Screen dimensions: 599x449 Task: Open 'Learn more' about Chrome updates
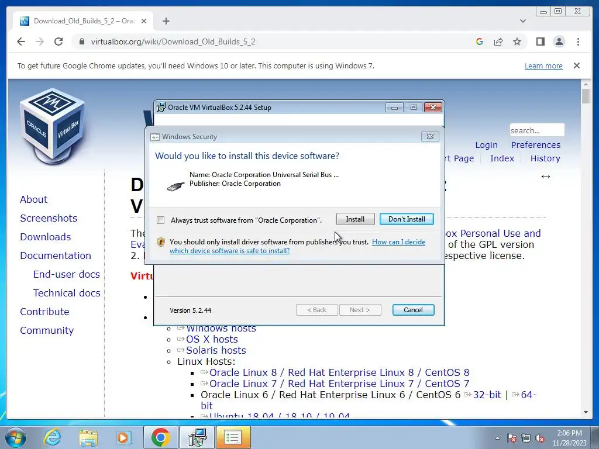click(x=543, y=65)
